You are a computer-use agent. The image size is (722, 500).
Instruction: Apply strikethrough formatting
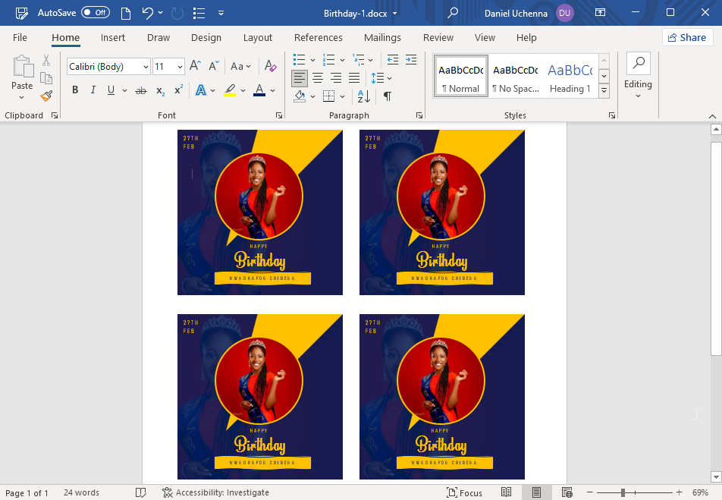[140, 90]
